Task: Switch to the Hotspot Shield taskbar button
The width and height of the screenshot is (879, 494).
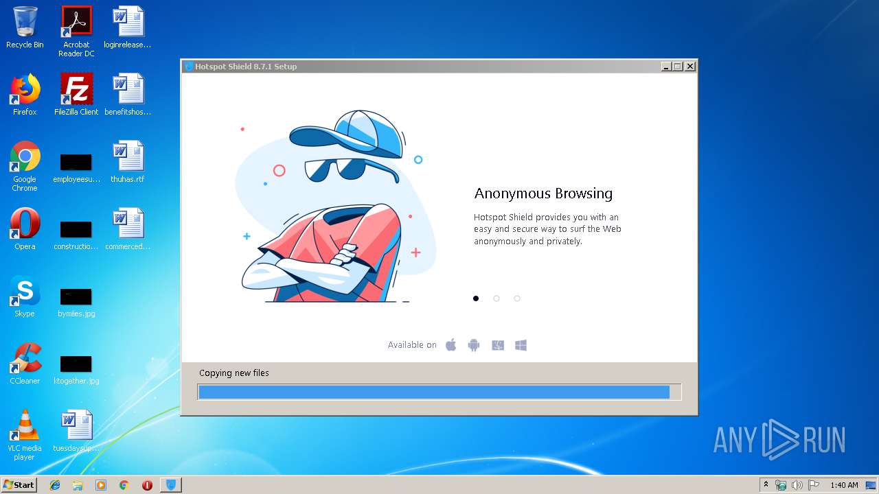Action: [171, 485]
